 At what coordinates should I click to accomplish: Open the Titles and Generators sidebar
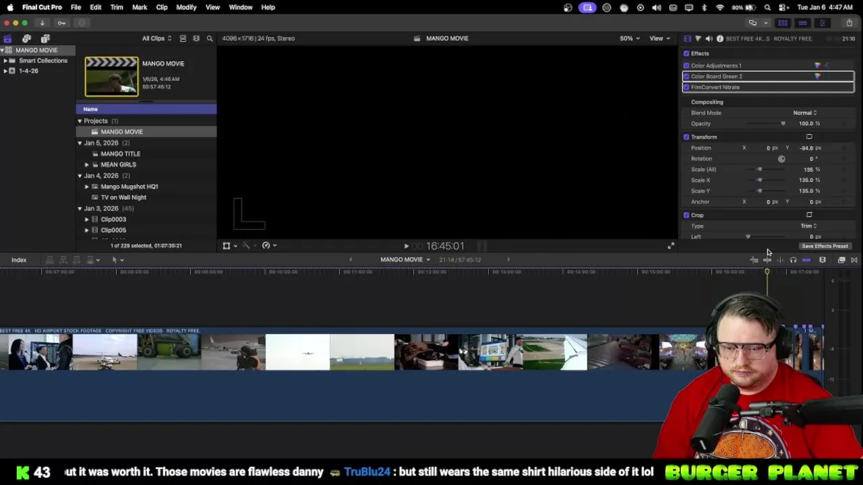[45, 38]
